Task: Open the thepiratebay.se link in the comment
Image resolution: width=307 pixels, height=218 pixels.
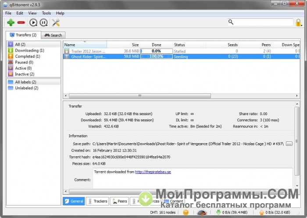Action: pos(153,172)
